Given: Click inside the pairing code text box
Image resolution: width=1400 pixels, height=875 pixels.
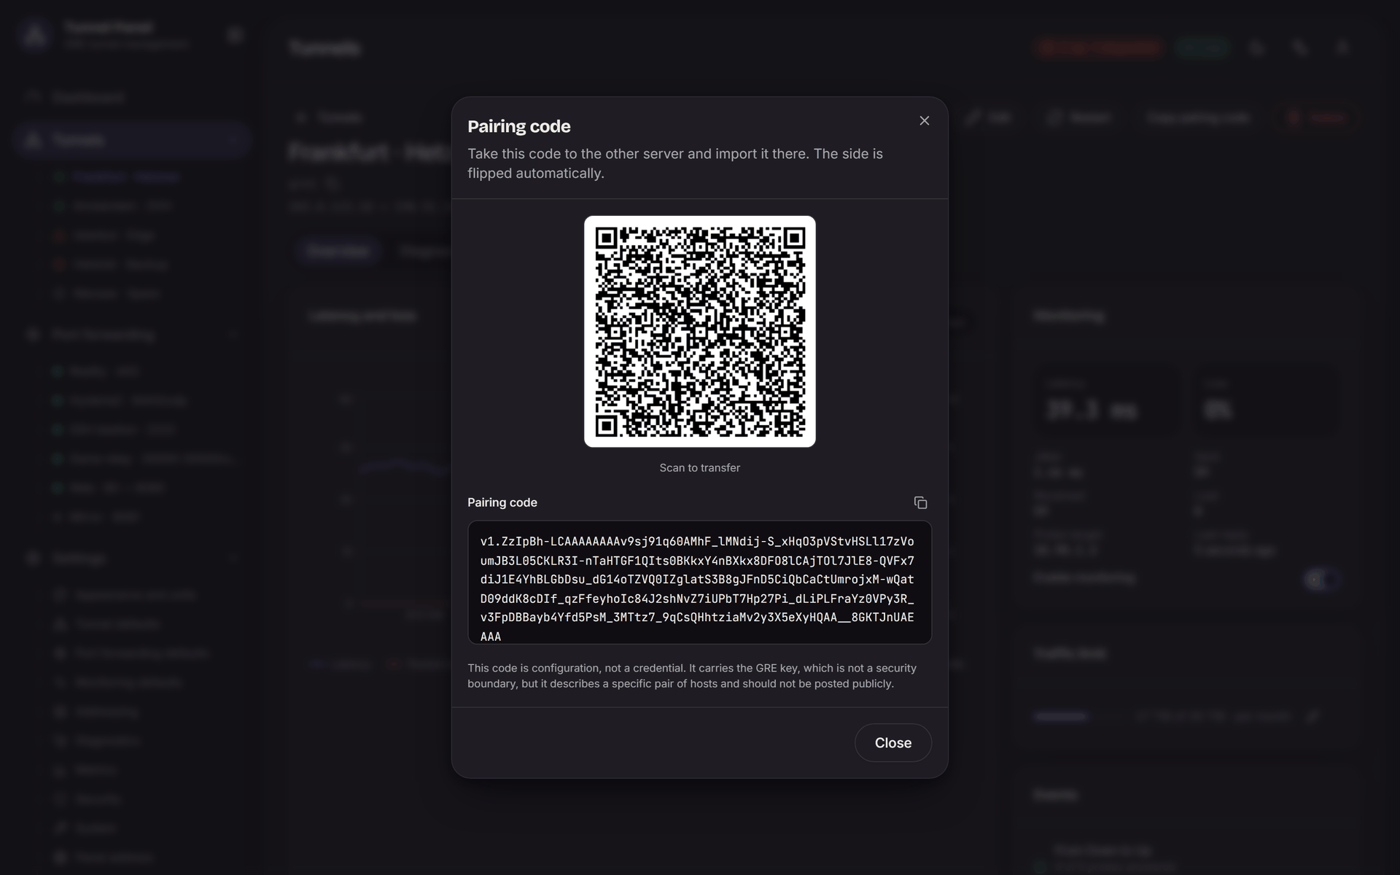Looking at the screenshot, I should [x=700, y=582].
